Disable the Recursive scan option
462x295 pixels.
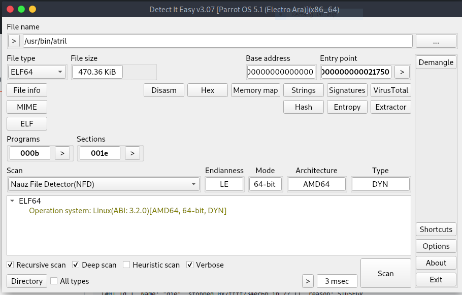[10, 265]
